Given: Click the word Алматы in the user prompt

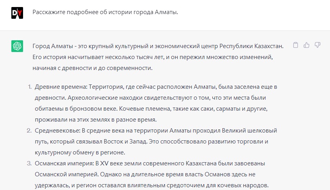Looking at the screenshot, I should (166, 12).
